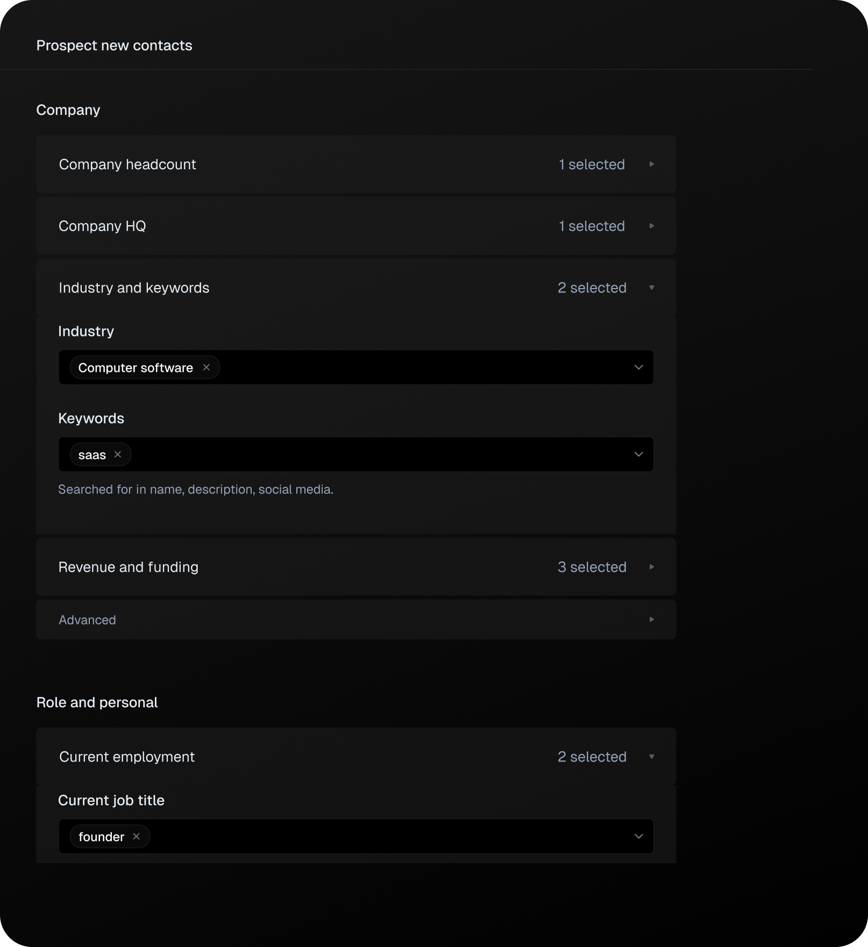Image resolution: width=868 pixels, height=947 pixels.
Task: Click the Advanced row label
Action: coord(87,620)
